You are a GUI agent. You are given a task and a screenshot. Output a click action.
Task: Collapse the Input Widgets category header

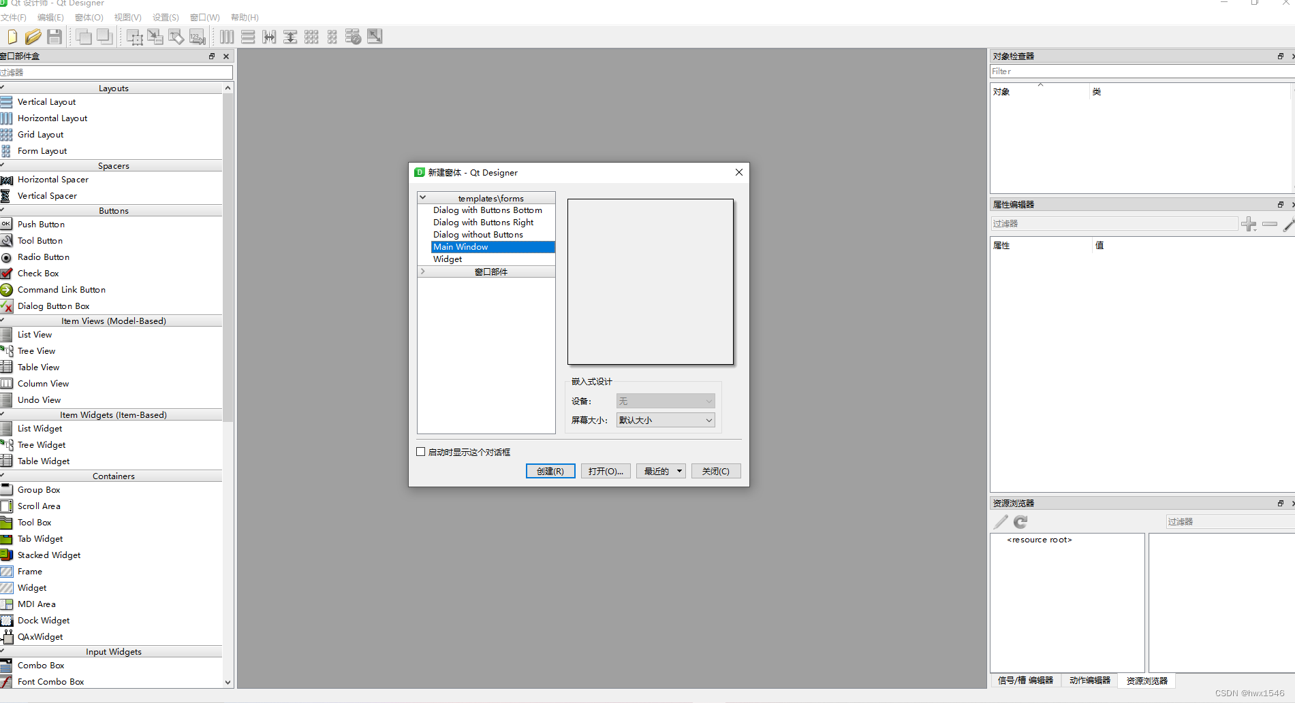pyautogui.click(x=3, y=651)
